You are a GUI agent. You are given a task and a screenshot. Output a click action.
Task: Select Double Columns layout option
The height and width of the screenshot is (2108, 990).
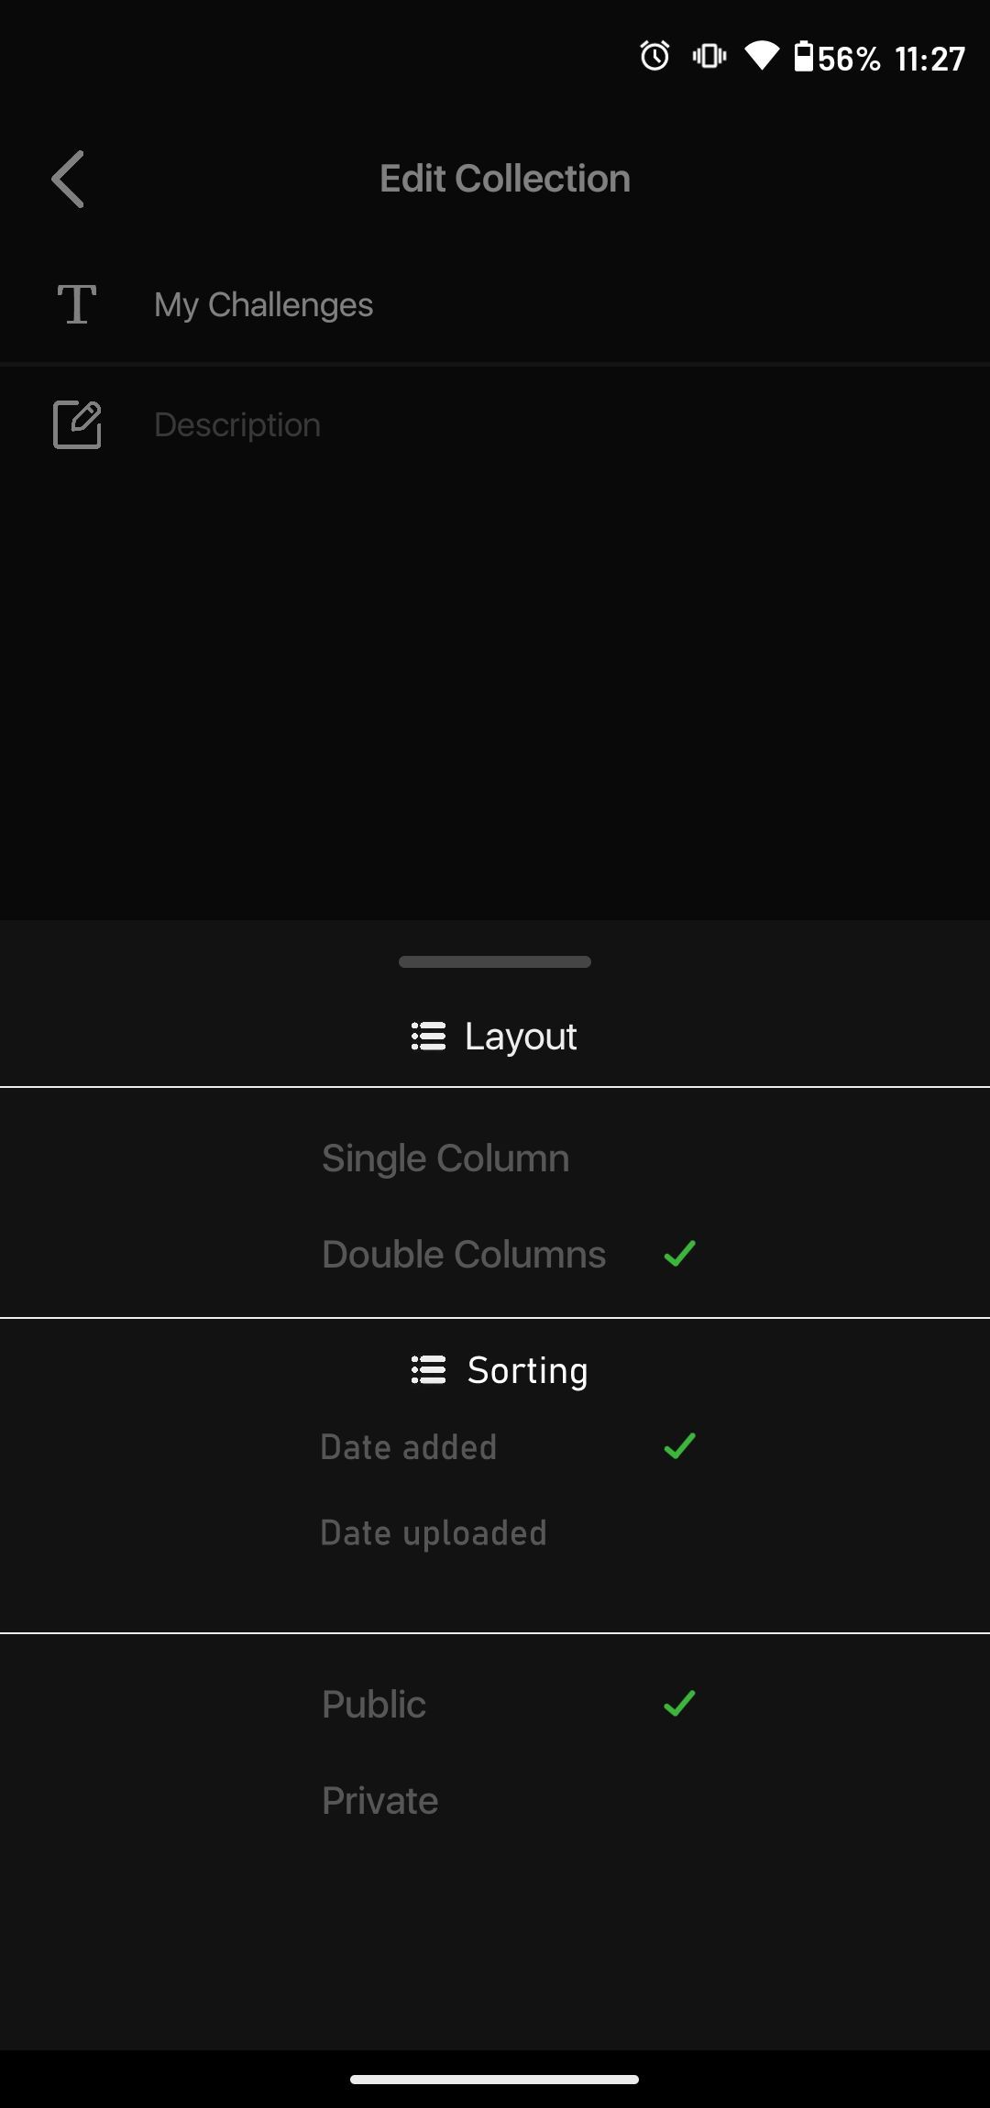[495, 1255]
